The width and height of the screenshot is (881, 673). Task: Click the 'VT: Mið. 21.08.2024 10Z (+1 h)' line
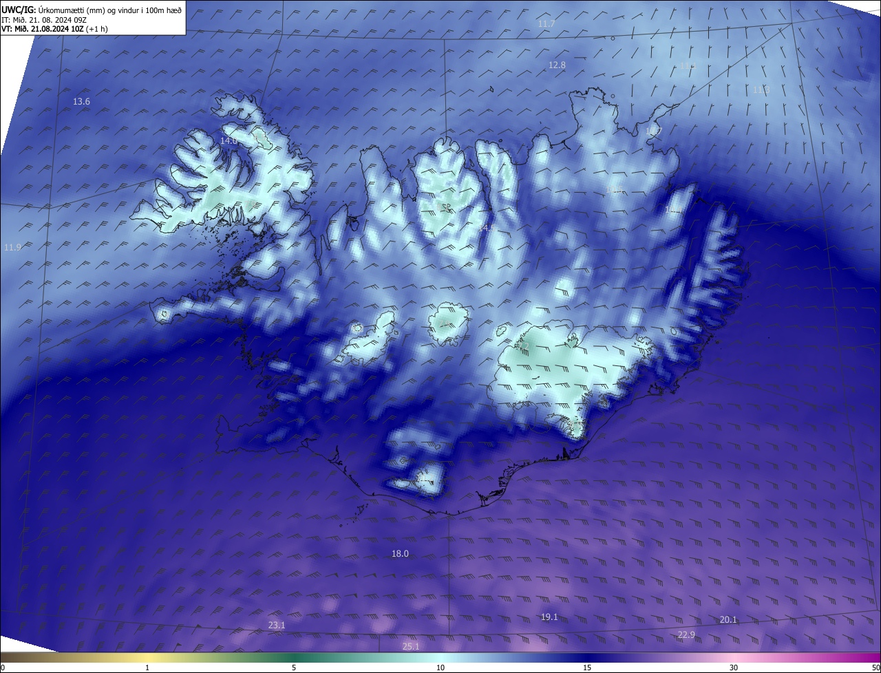54,29
